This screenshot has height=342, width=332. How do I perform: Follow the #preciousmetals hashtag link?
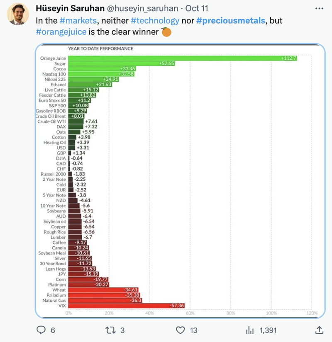tap(231, 20)
